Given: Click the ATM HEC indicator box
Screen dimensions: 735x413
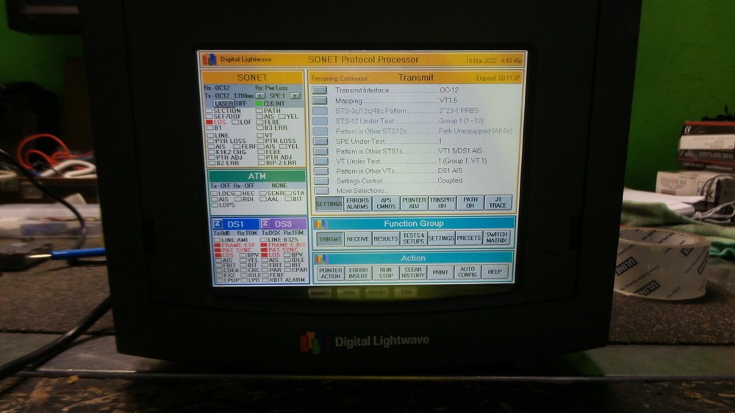Looking at the screenshot, I should tap(238, 193).
